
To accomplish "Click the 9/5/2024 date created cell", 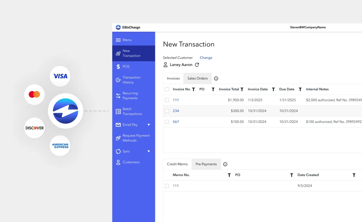I will (x=305, y=186).
